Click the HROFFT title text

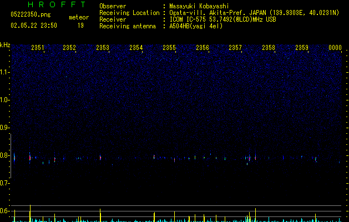coord(57,4)
